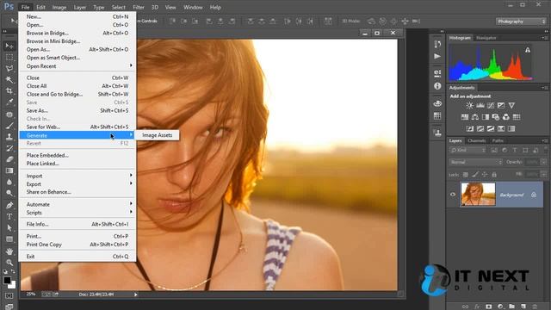Choose Place Embedded... menu entry

[77, 155]
